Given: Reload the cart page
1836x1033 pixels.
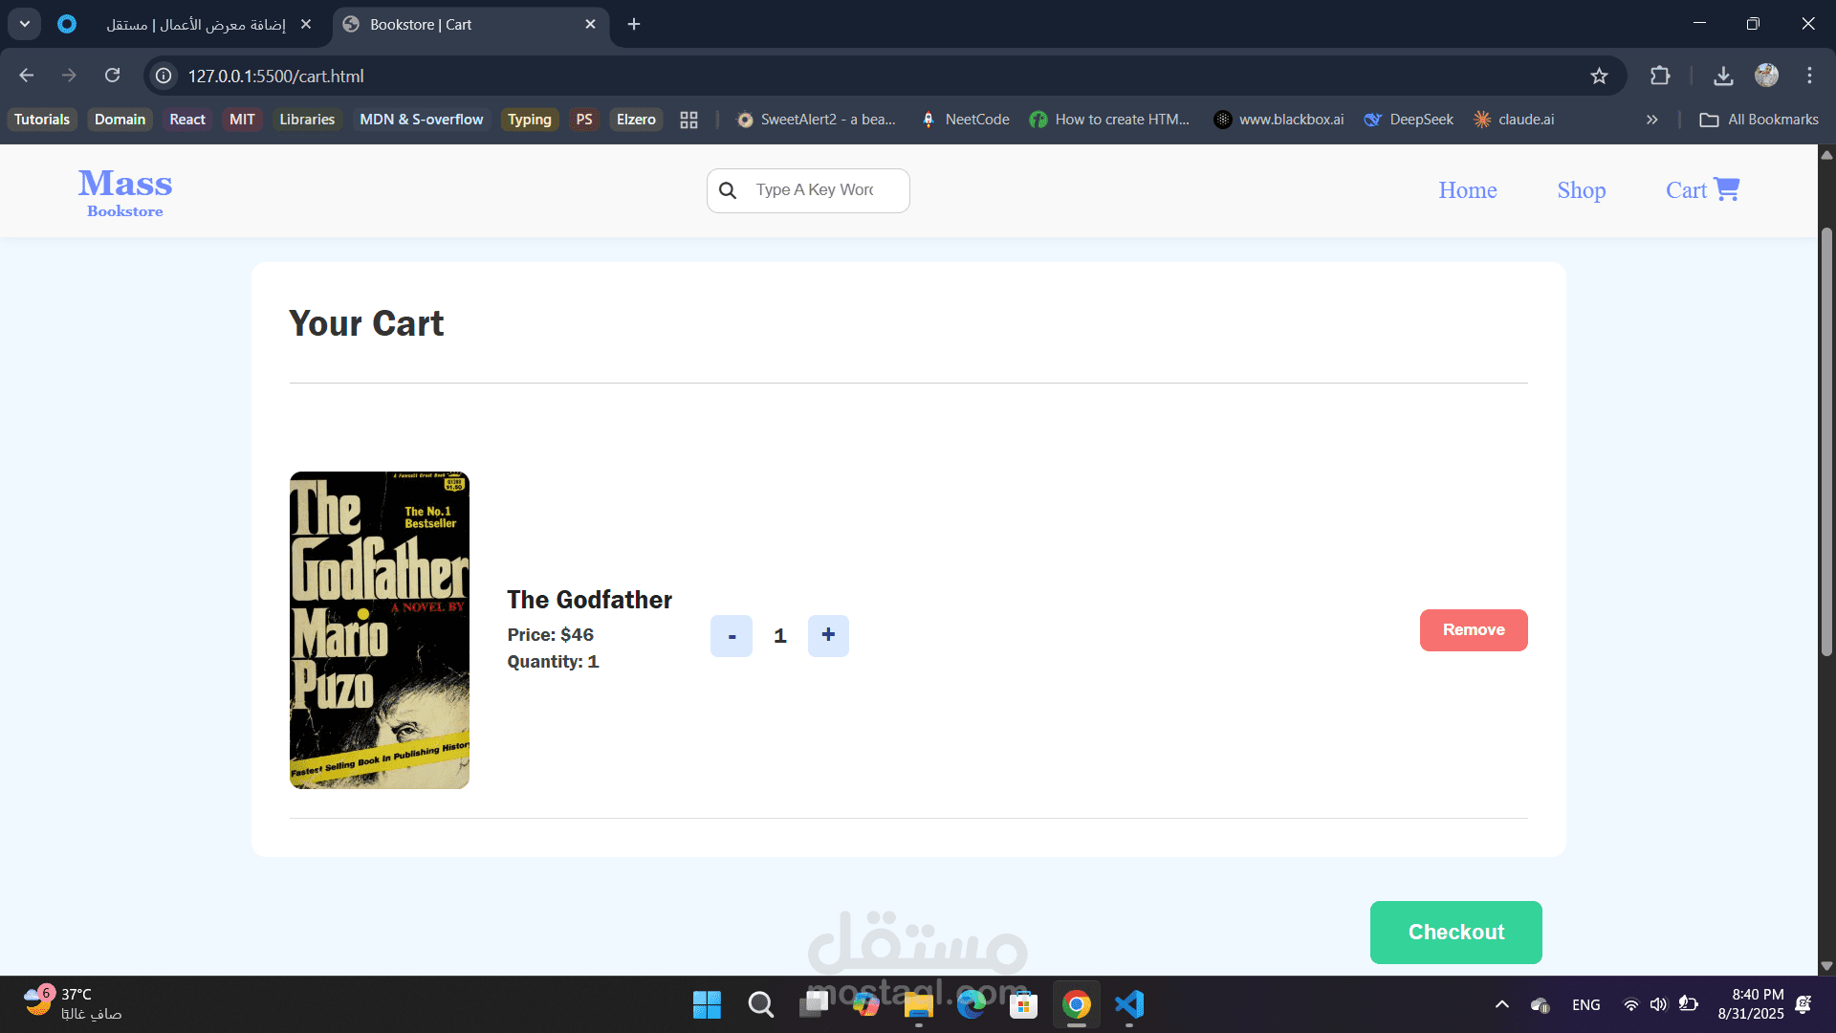Looking at the screenshot, I should 113,76.
